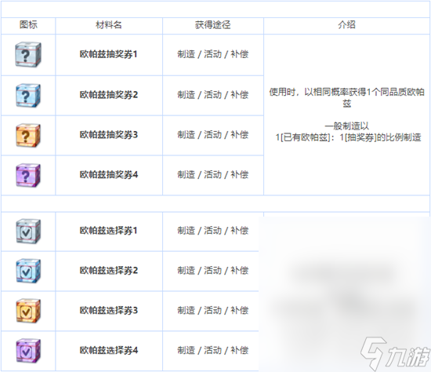Screen dimensions: 431x372
Task: Click the orange question-mark box icon for 欧帕兹抽奖券3
Action: click(x=28, y=135)
